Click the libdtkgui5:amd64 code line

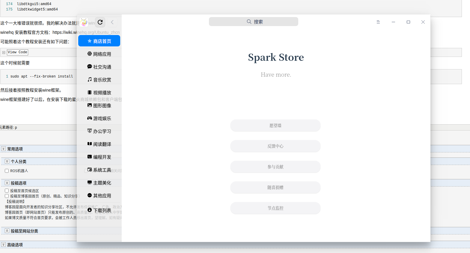click(34, 4)
